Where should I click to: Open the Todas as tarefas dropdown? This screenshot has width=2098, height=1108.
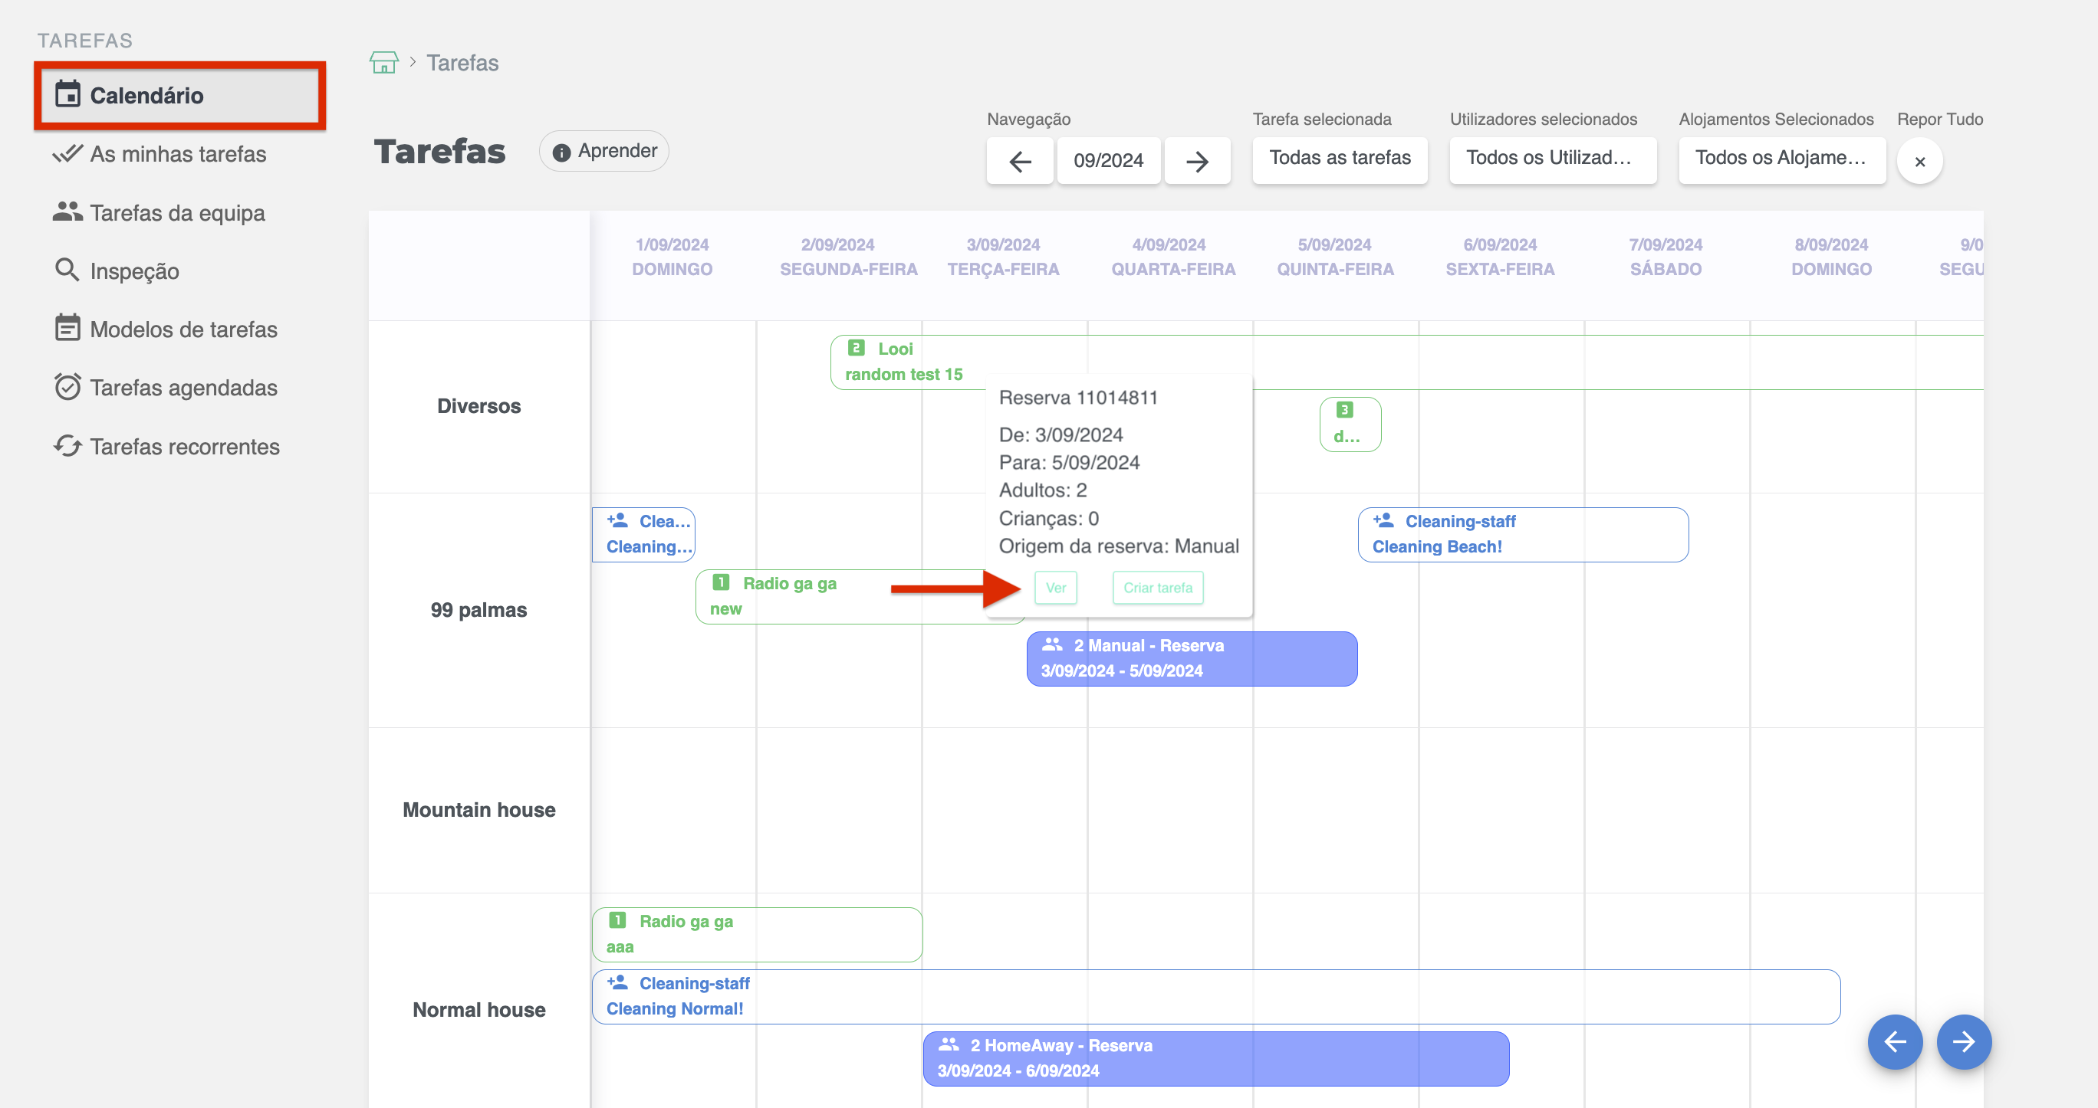click(1339, 159)
